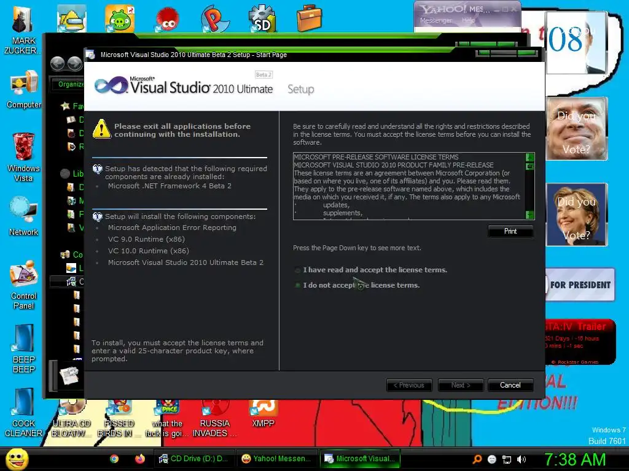Select Favorites star in Explorer navigation pane
629x471 pixels.
pos(65,106)
